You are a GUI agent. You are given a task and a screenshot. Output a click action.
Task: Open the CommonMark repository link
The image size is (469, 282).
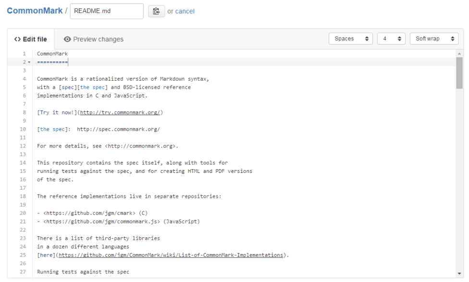click(35, 11)
